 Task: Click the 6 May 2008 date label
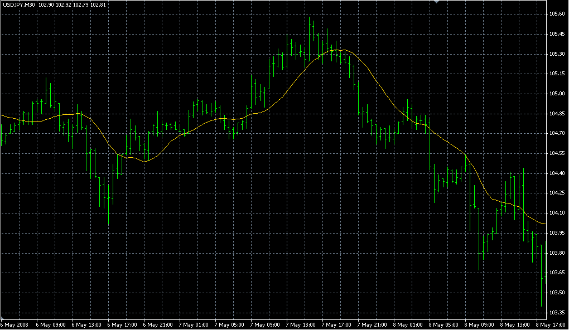pyautogui.click(x=14, y=324)
